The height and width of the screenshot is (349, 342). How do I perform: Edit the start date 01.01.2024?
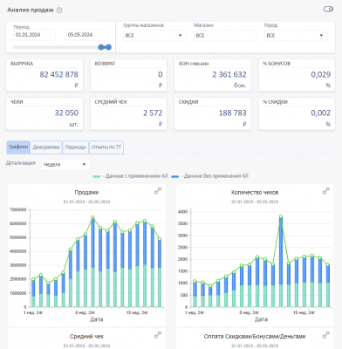[x=34, y=35]
